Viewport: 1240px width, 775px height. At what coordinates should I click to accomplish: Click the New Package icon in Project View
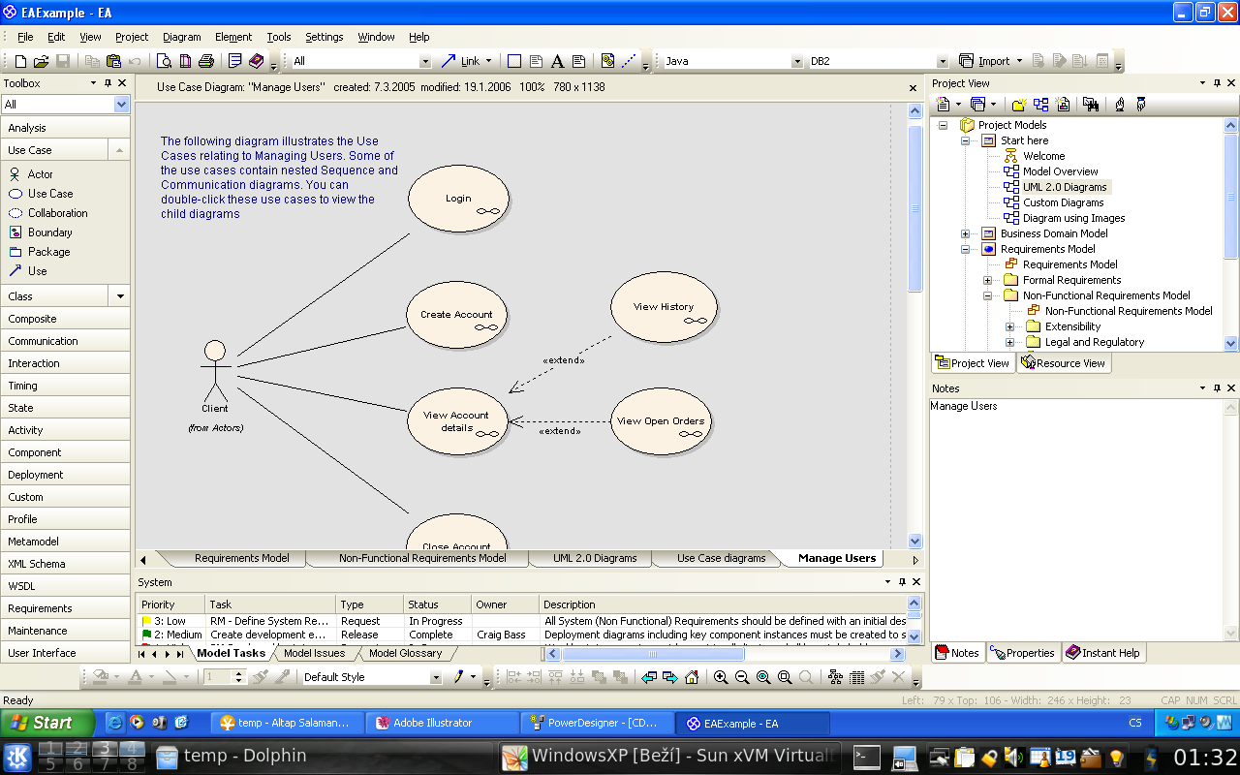(x=1019, y=104)
